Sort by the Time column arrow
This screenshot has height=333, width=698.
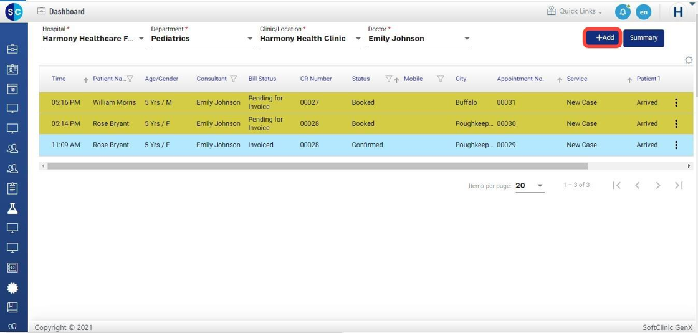pyautogui.click(x=86, y=80)
